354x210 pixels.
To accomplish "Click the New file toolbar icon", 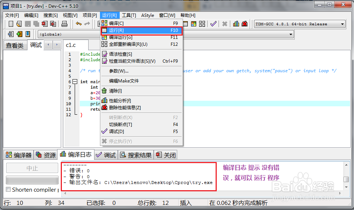I will [11, 24].
